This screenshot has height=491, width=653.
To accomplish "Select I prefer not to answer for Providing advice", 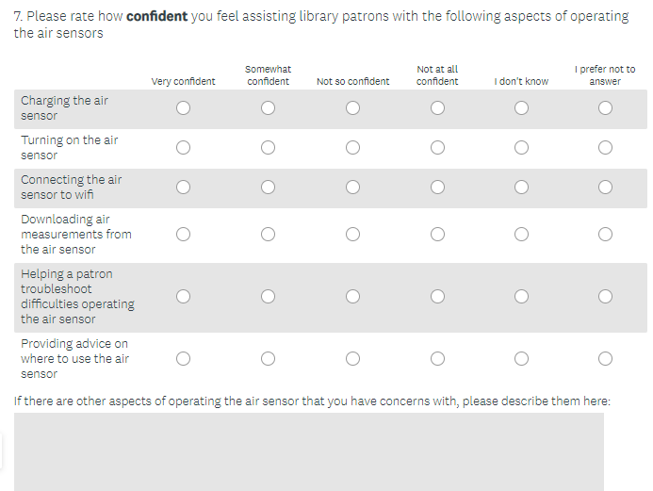I will point(605,358).
